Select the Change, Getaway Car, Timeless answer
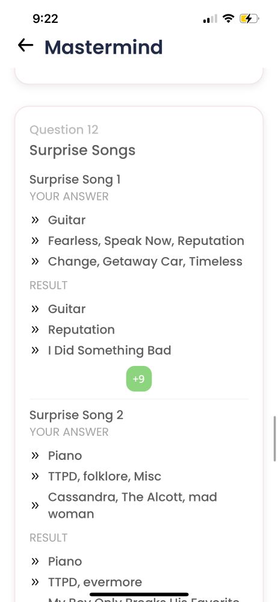Viewport: 278px width, 602px height. coord(145,261)
